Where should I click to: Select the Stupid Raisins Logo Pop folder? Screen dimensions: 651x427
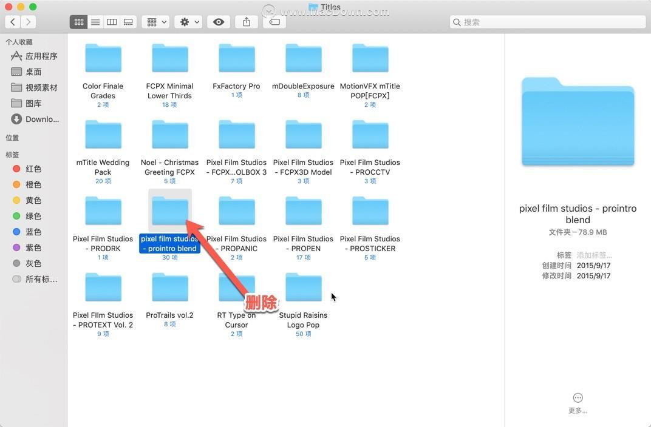(x=304, y=287)
